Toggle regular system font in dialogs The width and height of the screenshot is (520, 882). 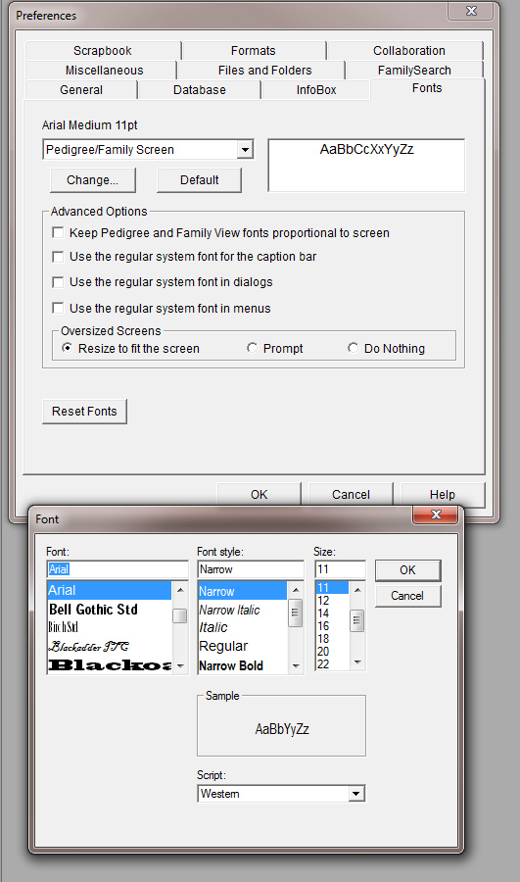(x=58, y=282)
